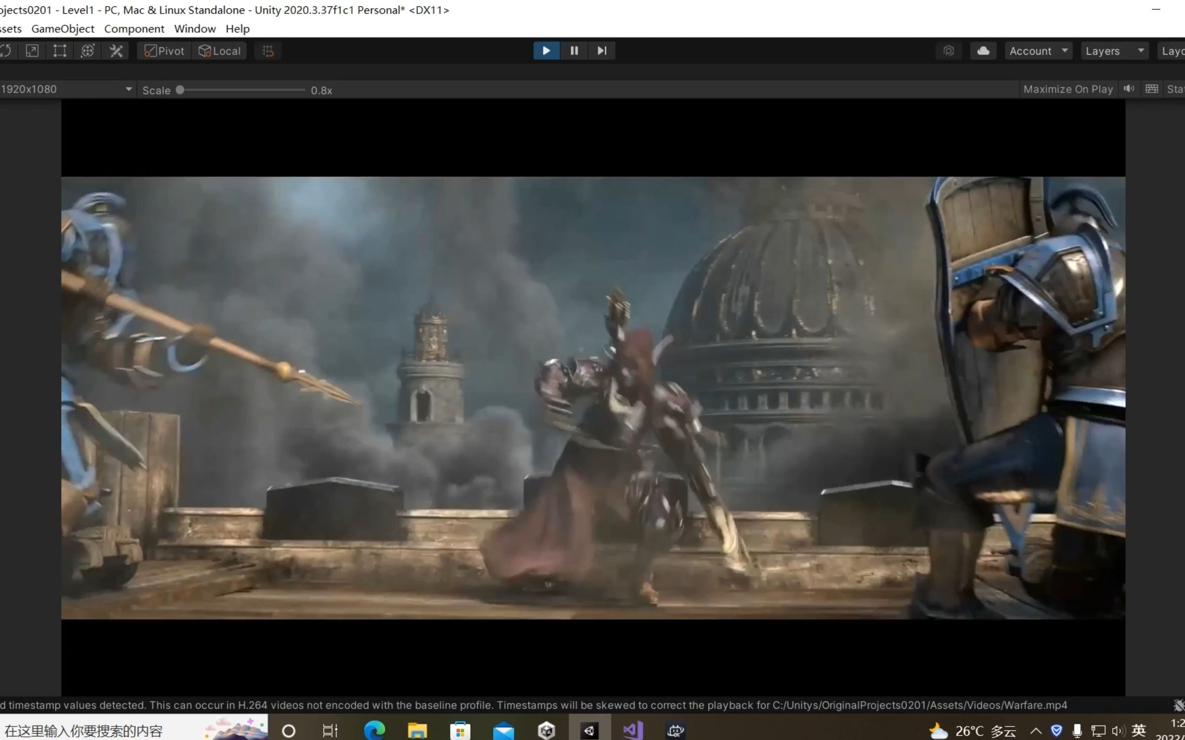Toggle the Stats overlay button
Viewport: 1185px width, 740px height.
coord(1176,89)
